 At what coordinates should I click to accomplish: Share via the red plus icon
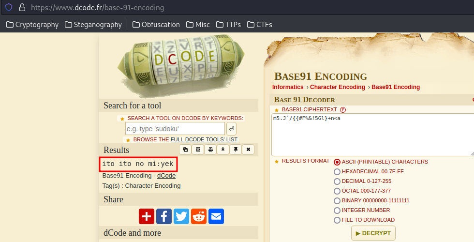(147, 216)
